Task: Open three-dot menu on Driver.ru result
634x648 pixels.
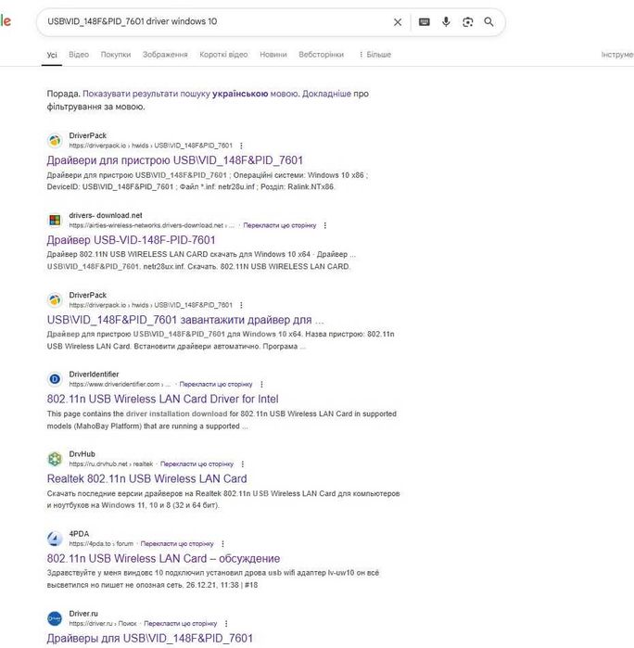Action: [x=226, y=624]
